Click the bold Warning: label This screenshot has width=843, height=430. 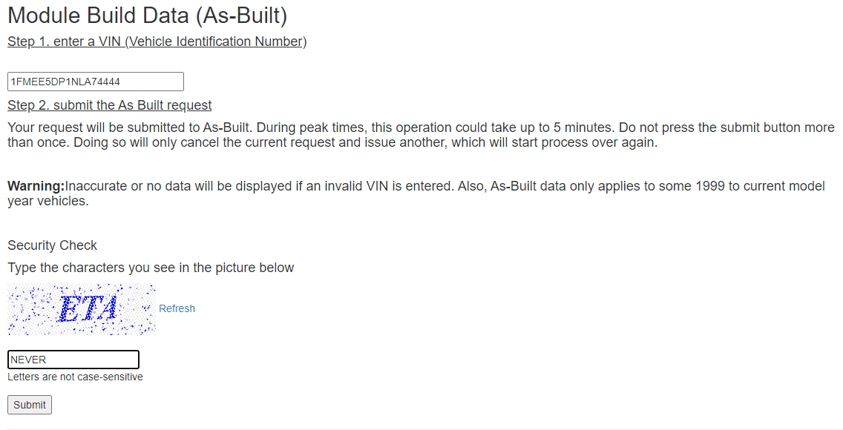click(x=36, y=186)
